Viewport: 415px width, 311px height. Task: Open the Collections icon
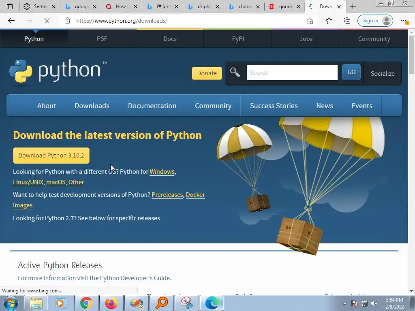[347, 21]
